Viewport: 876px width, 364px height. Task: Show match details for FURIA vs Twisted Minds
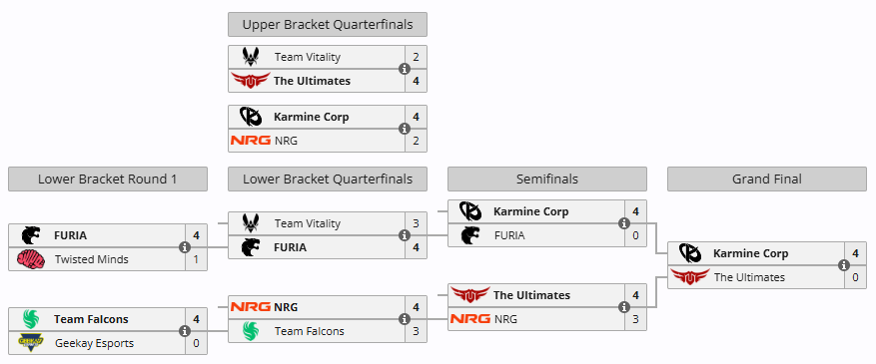pyautogui.click(x=185, y=247)
